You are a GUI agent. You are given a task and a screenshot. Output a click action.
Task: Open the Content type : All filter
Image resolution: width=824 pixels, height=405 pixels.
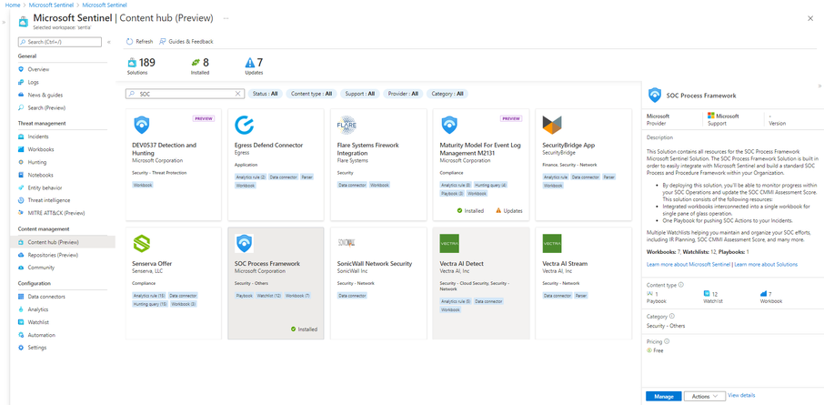[312, 94]
